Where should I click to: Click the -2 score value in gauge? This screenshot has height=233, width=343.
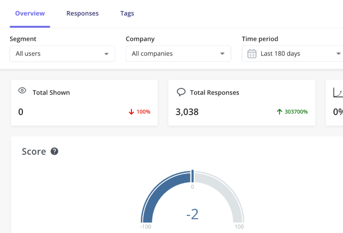tap(193, 214)
